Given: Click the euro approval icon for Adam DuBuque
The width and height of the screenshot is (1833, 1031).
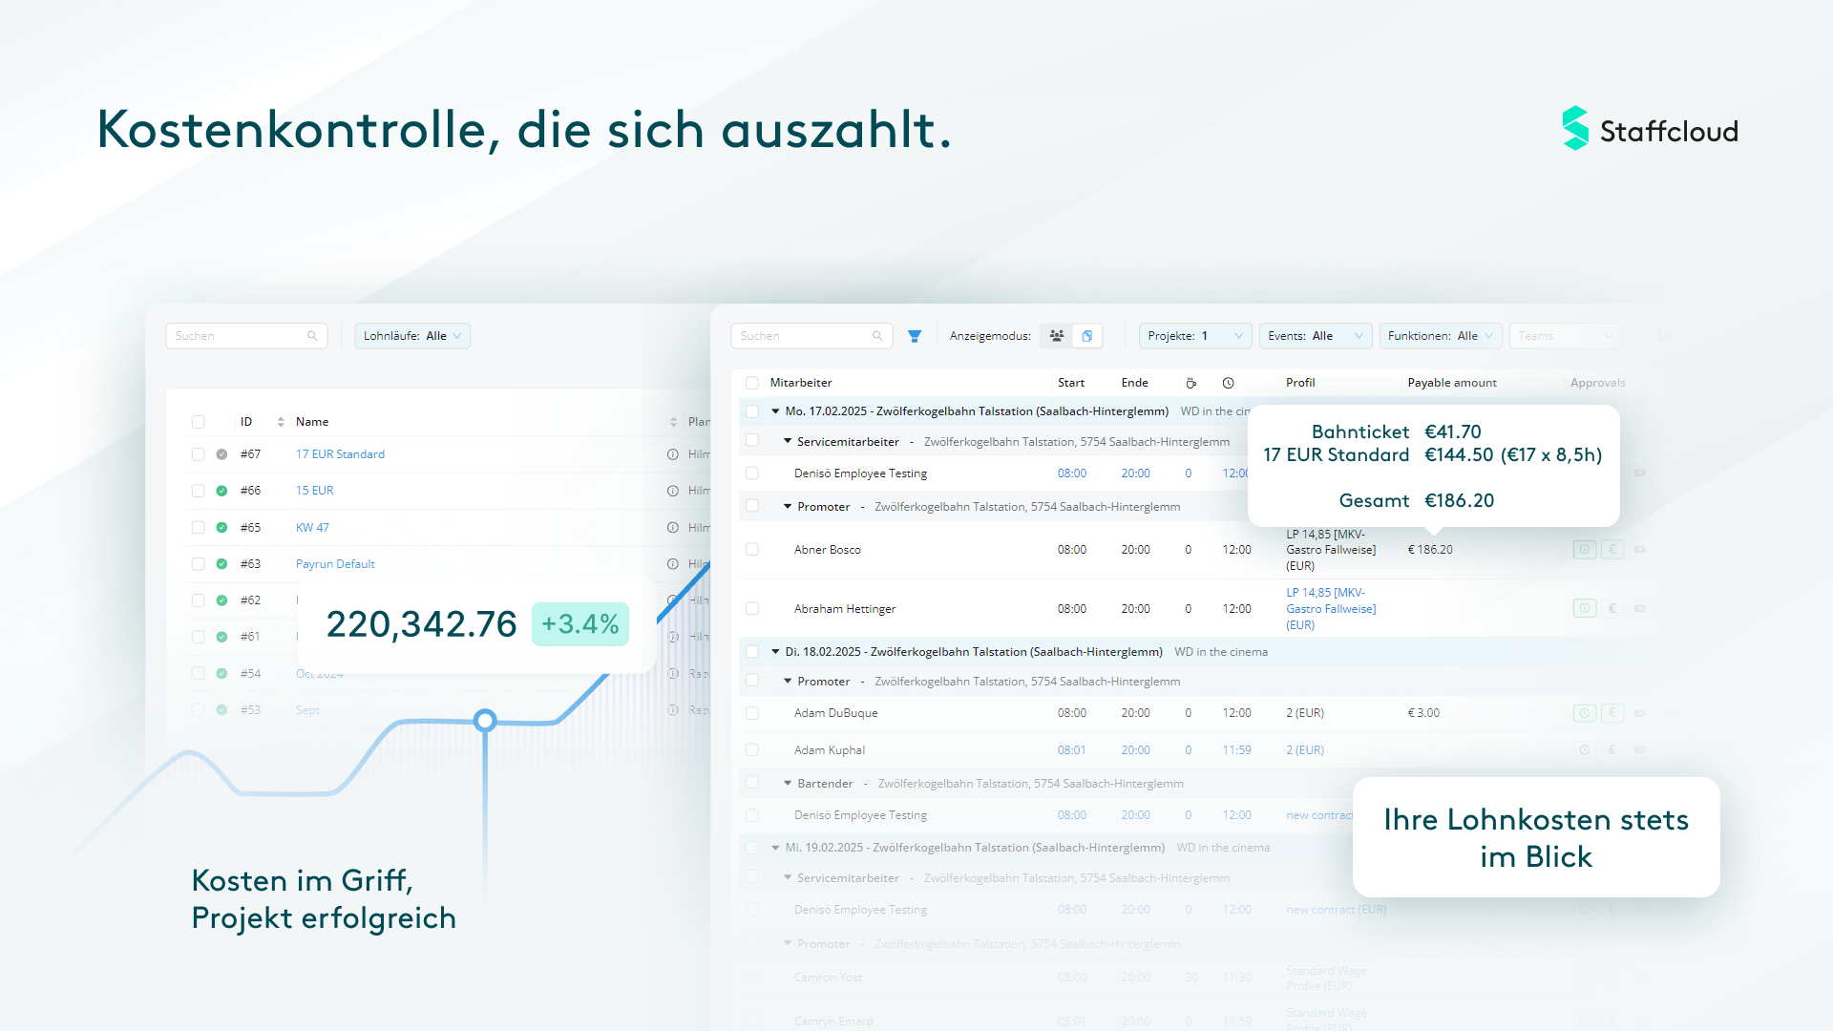Looking at the screenshot, I should click(1612, 713).
